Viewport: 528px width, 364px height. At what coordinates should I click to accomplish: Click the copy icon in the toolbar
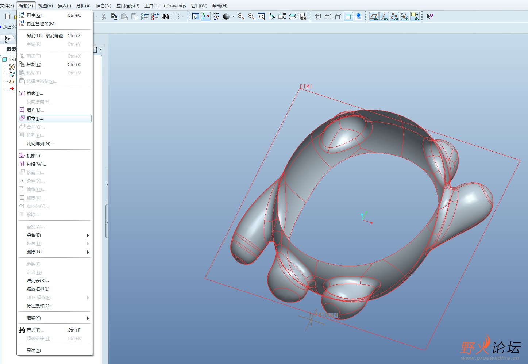pos(114,16)
